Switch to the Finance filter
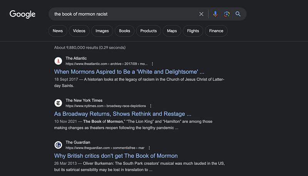This screenshot has height=176, width=308. coord(216,31)
